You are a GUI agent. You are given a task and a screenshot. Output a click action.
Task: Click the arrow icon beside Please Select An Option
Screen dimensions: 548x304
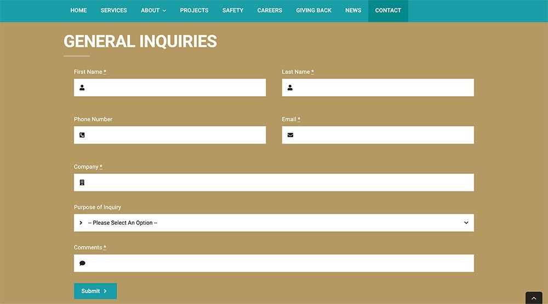pos(81,223)
